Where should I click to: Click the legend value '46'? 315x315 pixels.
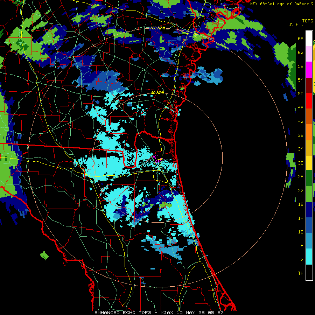coord(301,108)
